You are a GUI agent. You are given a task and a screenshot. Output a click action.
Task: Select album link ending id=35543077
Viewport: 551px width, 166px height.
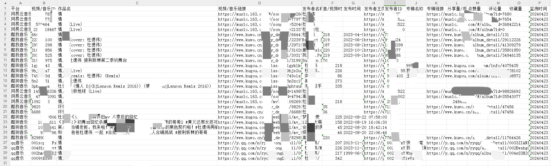pyautogui.click(x=473, y=96)
